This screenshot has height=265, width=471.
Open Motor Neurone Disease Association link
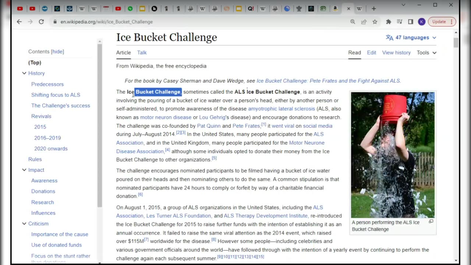pyautogui.click(x=220, y=147)
